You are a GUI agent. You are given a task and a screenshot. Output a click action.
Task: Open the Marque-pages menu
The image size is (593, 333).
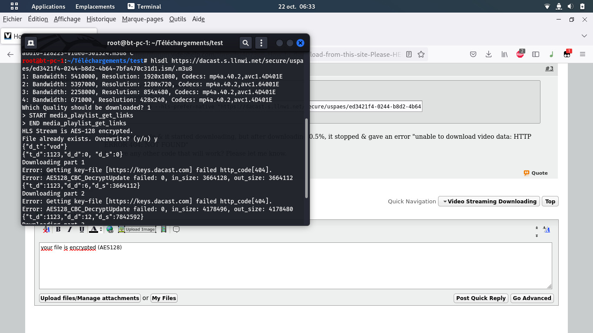(143, 19)
